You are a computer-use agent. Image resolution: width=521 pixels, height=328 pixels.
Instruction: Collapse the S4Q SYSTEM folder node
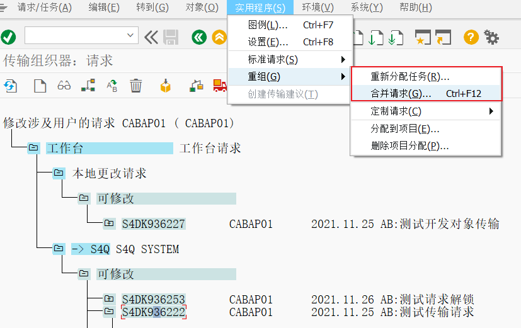(59, 249)
